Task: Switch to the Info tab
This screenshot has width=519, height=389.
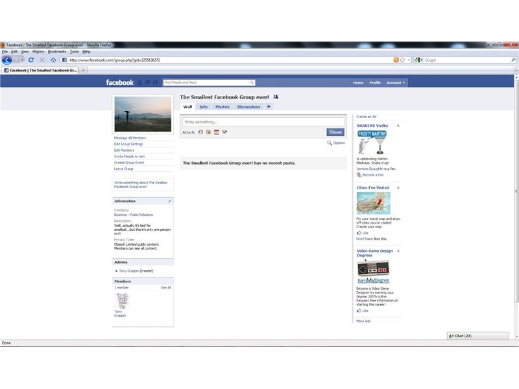Action: point(203,107)
